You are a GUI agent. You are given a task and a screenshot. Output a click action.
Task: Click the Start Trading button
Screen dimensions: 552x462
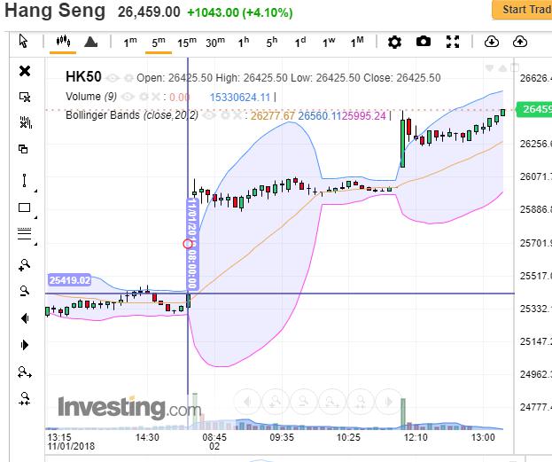coord(523,10)
